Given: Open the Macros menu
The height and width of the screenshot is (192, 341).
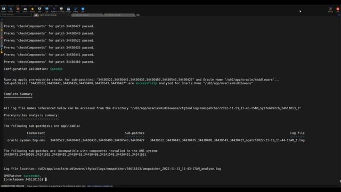Looking at the screenshot, I should pyautogui.click(x=50, y=6).
